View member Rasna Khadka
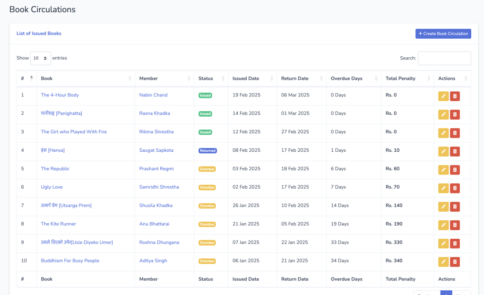The image size is (484, 295). point(155,113)
